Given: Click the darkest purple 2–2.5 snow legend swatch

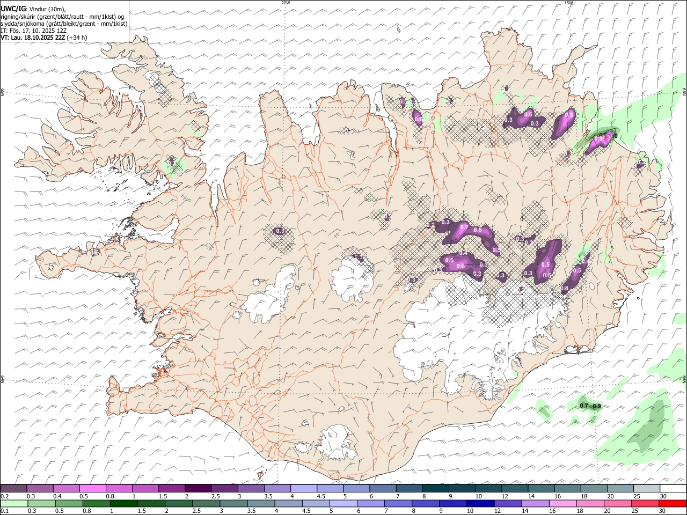Looking at the screenshot, I should pos(198,489).
